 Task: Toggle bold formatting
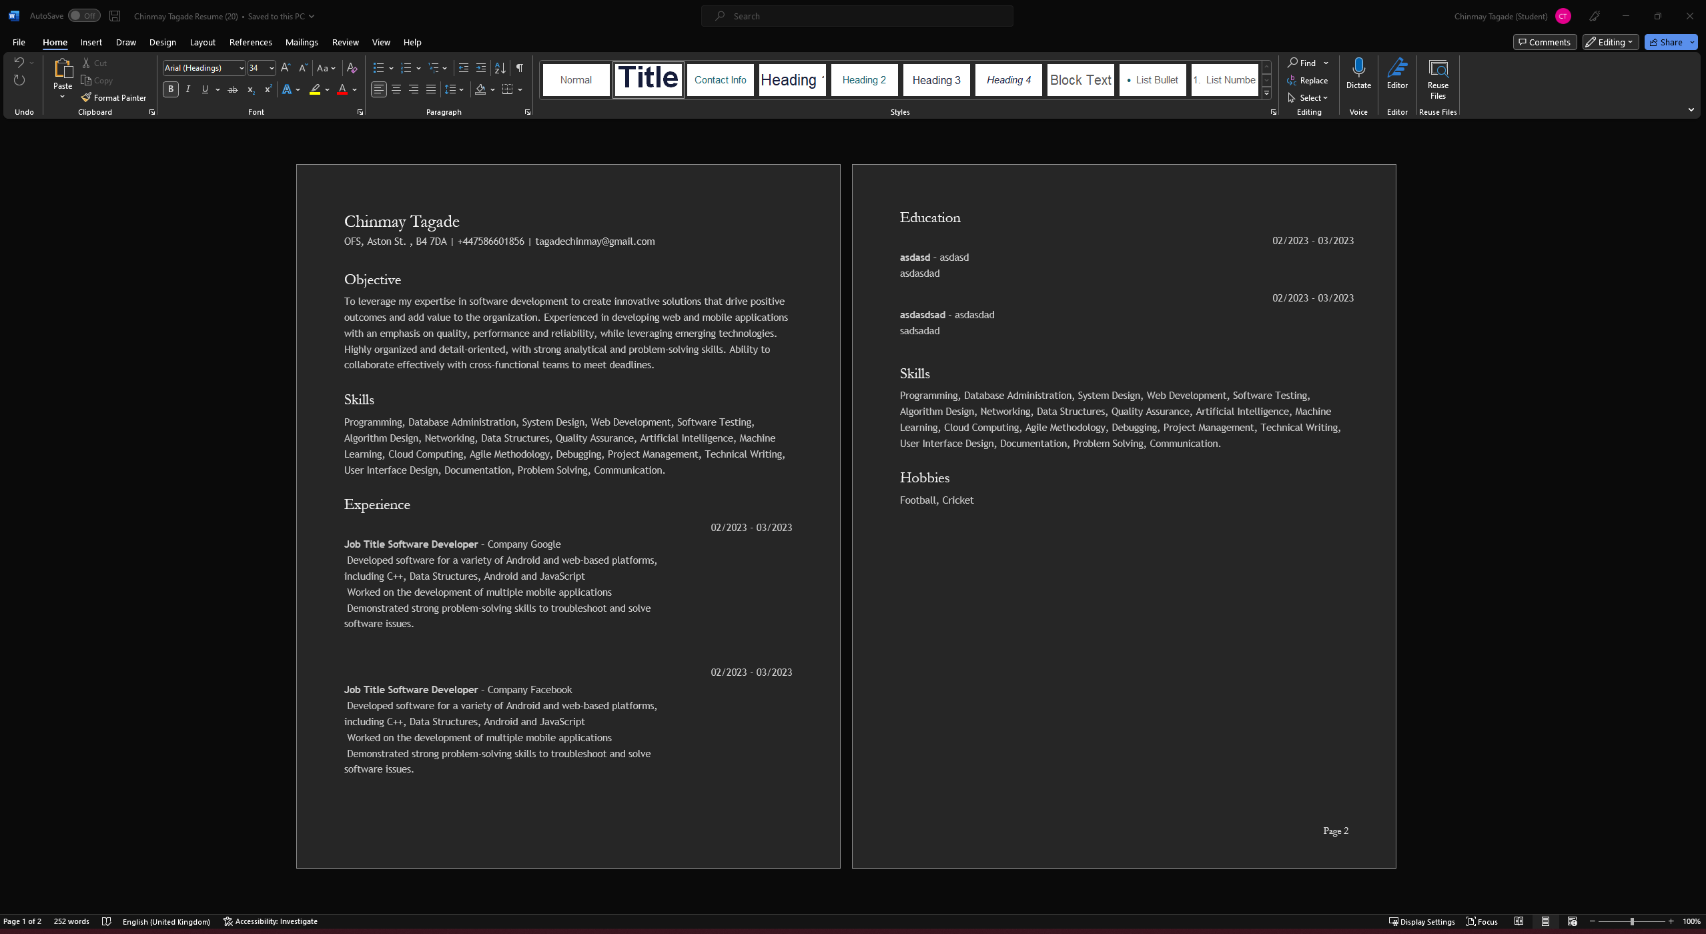pyautogui.click(x=171, y=89)
